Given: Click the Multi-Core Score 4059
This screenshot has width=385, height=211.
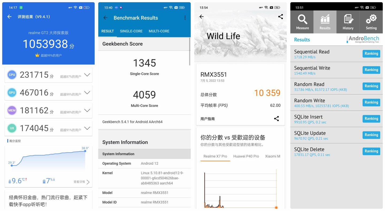Looking at the screenshot, I should point(144,95).
